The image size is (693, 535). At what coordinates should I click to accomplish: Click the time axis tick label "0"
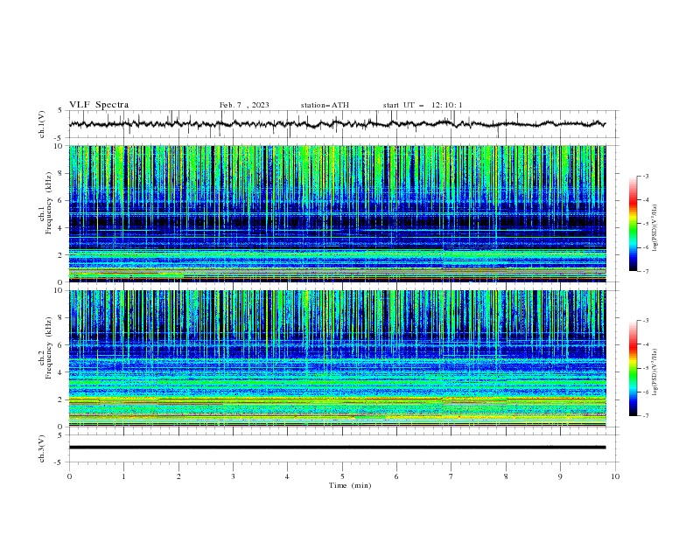[69, 476]
